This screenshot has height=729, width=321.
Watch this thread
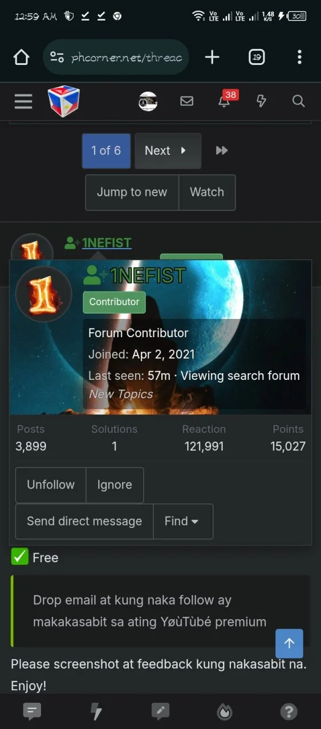click(207, 193)
